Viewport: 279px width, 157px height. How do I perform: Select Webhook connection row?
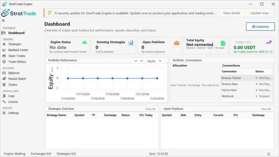pos(247,96)
